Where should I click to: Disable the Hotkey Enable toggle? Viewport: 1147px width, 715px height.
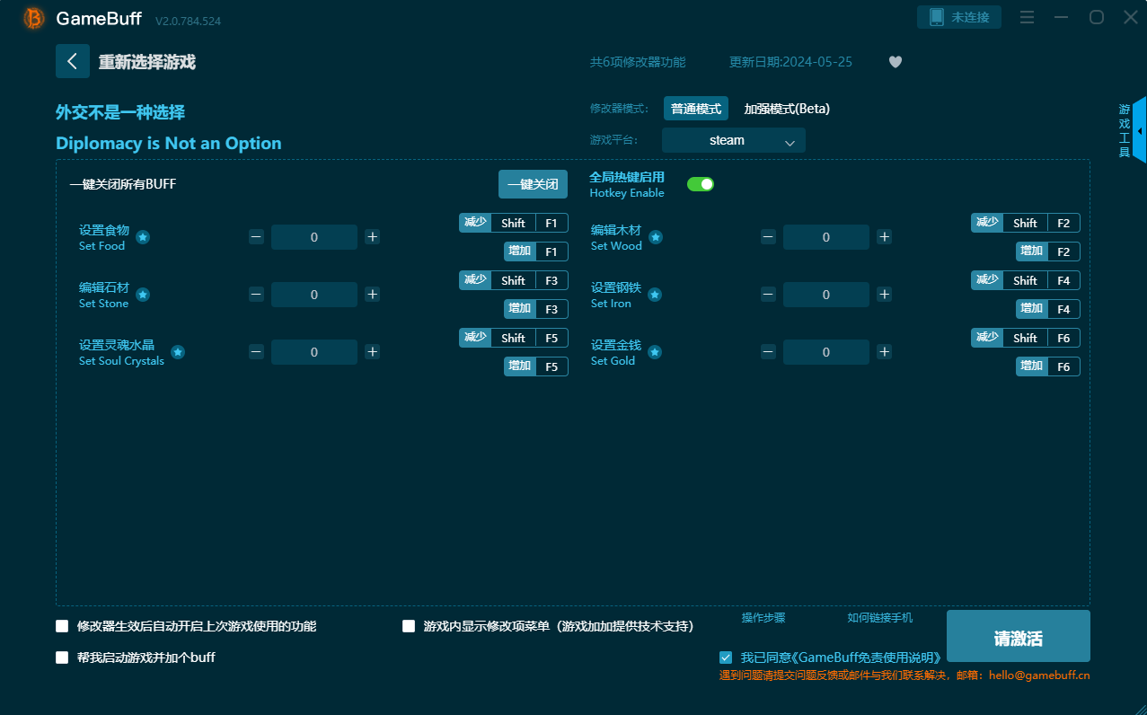[700, 184]
